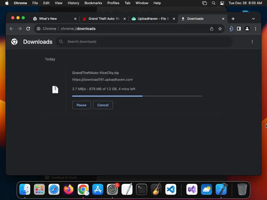Open the Trash in the Dock
267x200 pixels.
[242, 189]
